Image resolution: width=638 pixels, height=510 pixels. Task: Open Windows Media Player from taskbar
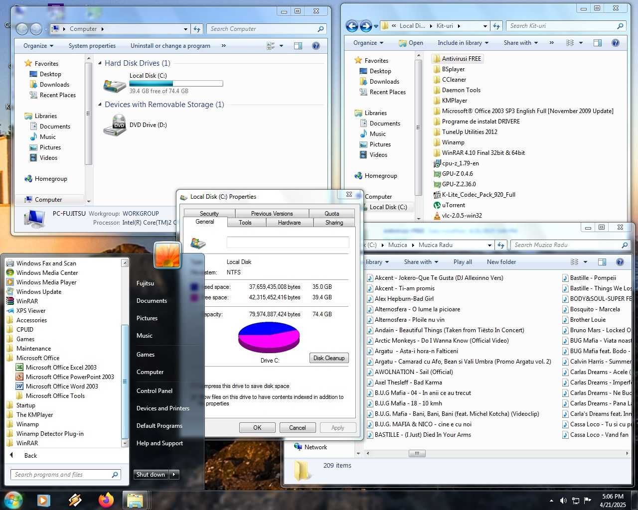click(44, 500)
